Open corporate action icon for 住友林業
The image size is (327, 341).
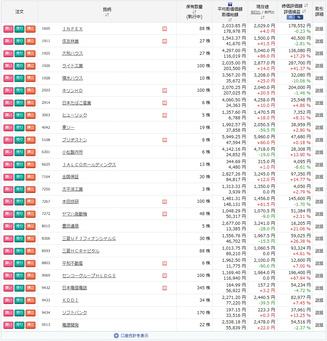coord(165,41)
